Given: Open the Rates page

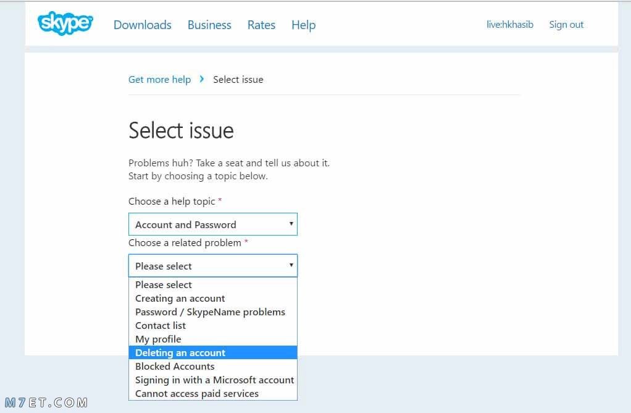Looking at the screenshot, I should 261,25.
